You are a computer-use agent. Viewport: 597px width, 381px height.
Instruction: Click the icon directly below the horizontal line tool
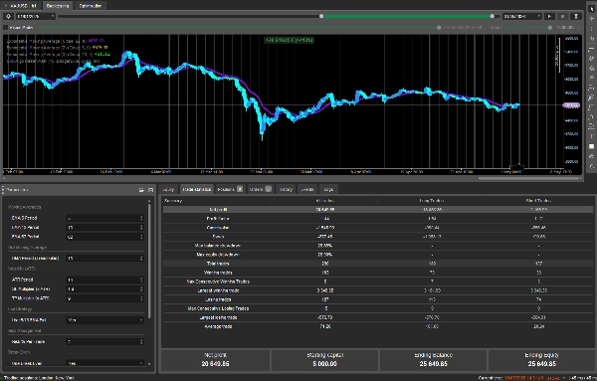591,59
